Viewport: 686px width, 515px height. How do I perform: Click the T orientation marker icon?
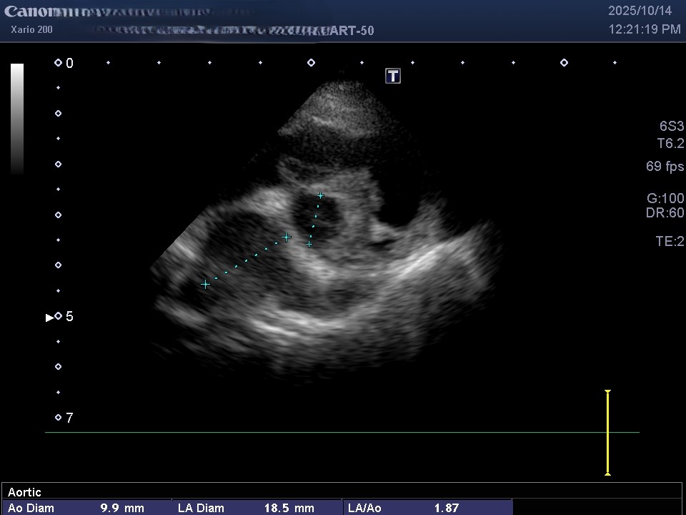(393, 76)
